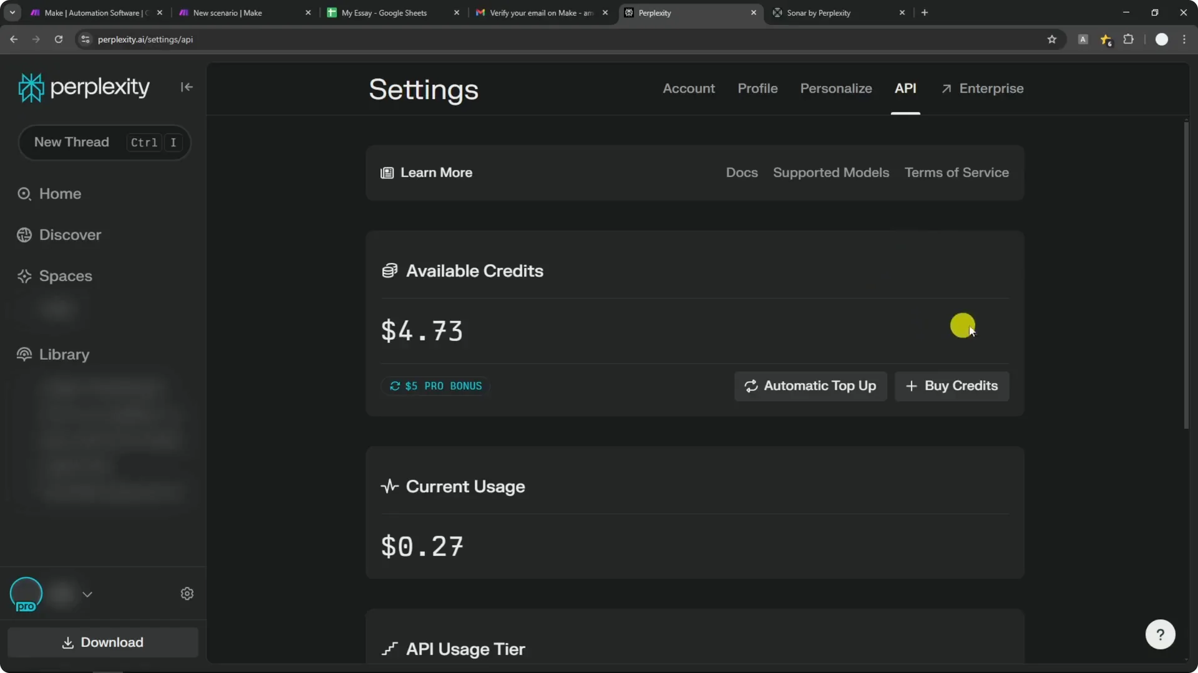Expand the account chevron near the pro avatar
The height and width of the screenshot is (673, 1198).
[x=87, y=593]
